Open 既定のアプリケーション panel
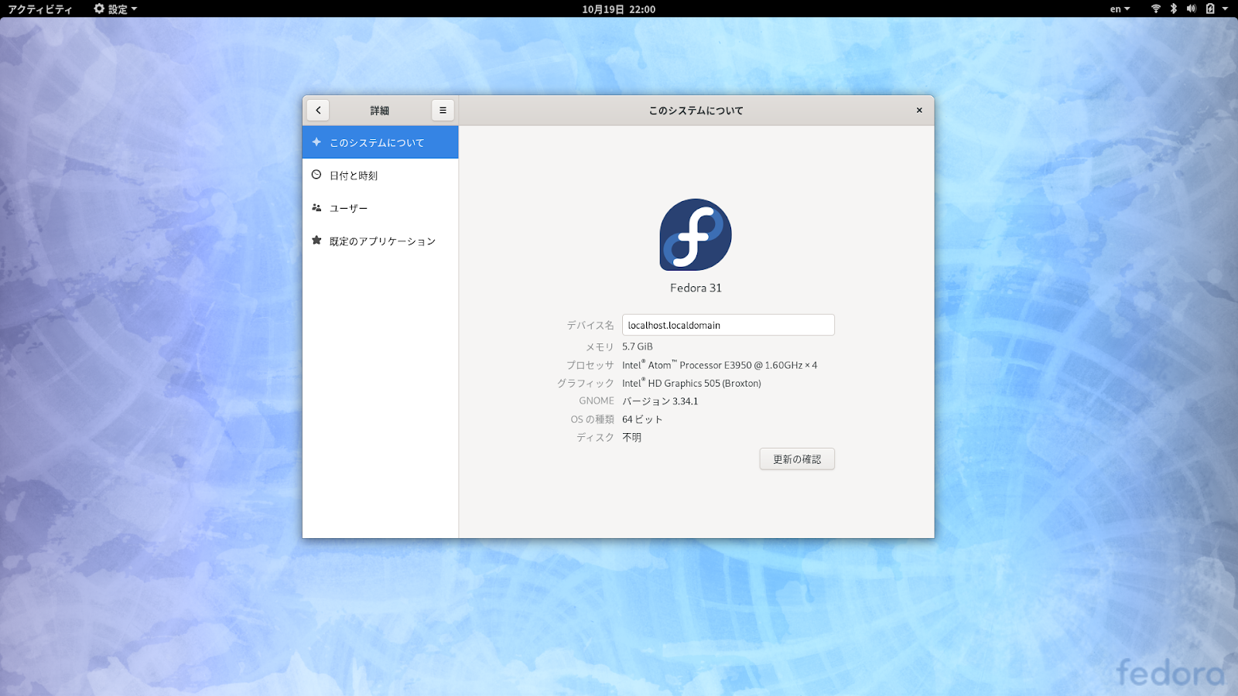This screenshot has height=696, width=1238. (x=380, y=241)
